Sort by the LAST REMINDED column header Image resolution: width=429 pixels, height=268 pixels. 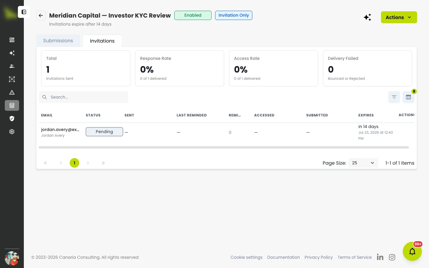[x=192, y=115]
